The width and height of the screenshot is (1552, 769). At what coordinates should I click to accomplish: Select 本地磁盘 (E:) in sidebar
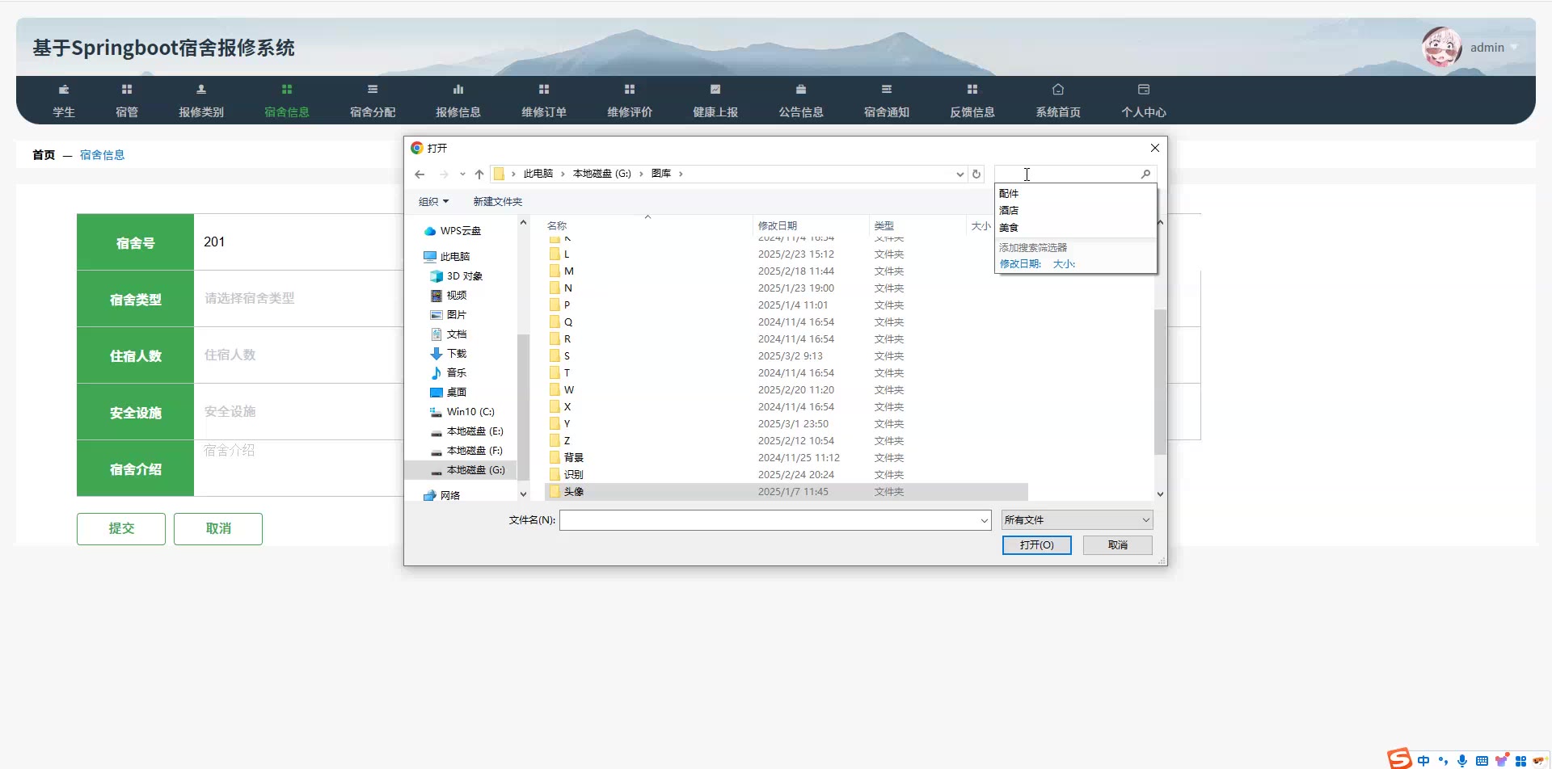tap(474, 431)
